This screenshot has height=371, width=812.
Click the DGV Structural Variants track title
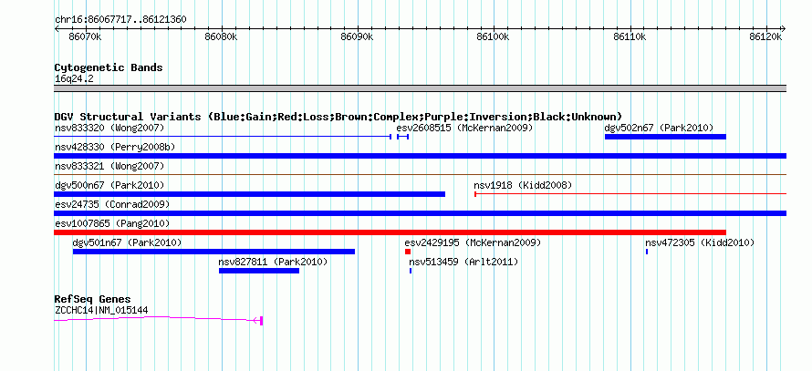pyautogui.click(x=338, y=117)
